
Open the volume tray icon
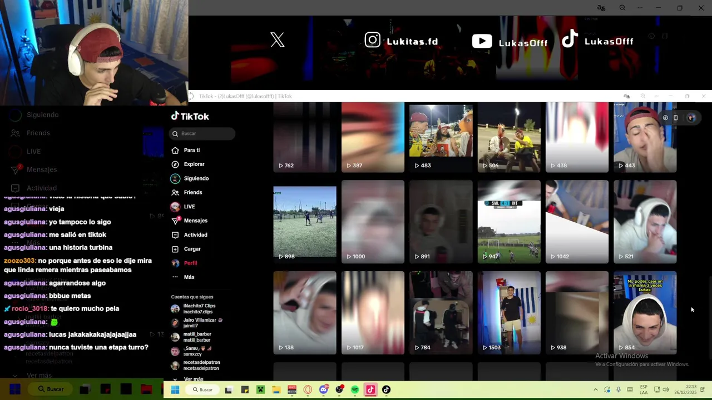(x=666, y=389)
